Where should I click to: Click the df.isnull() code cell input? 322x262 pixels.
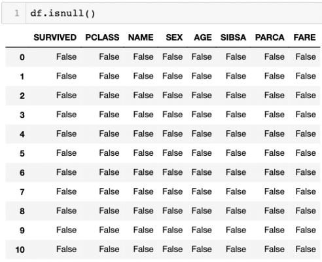[x=173, y=13]
